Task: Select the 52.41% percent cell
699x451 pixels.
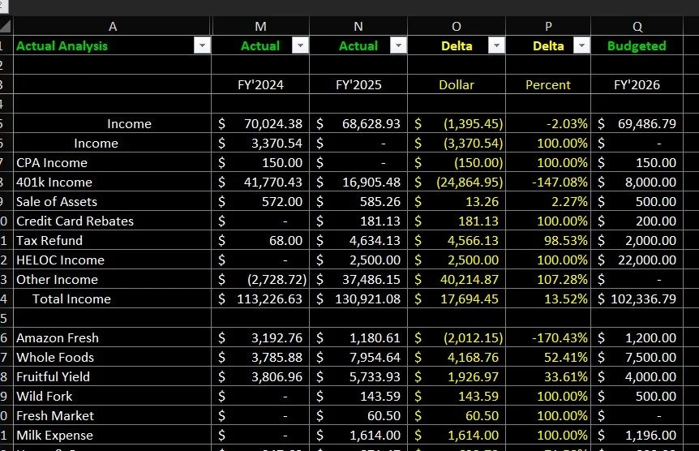Action: (x=548, y=358)
